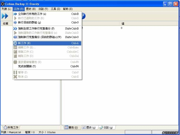The height and width of the screenshot is (135, 180).
Task: Click the clock icon on 所有工作 tab
Action: [5, 127]
